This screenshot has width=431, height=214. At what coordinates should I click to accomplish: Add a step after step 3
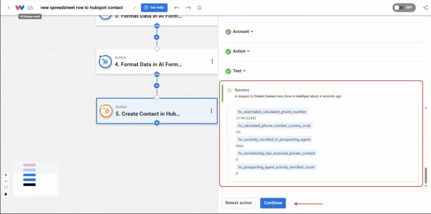157,37
